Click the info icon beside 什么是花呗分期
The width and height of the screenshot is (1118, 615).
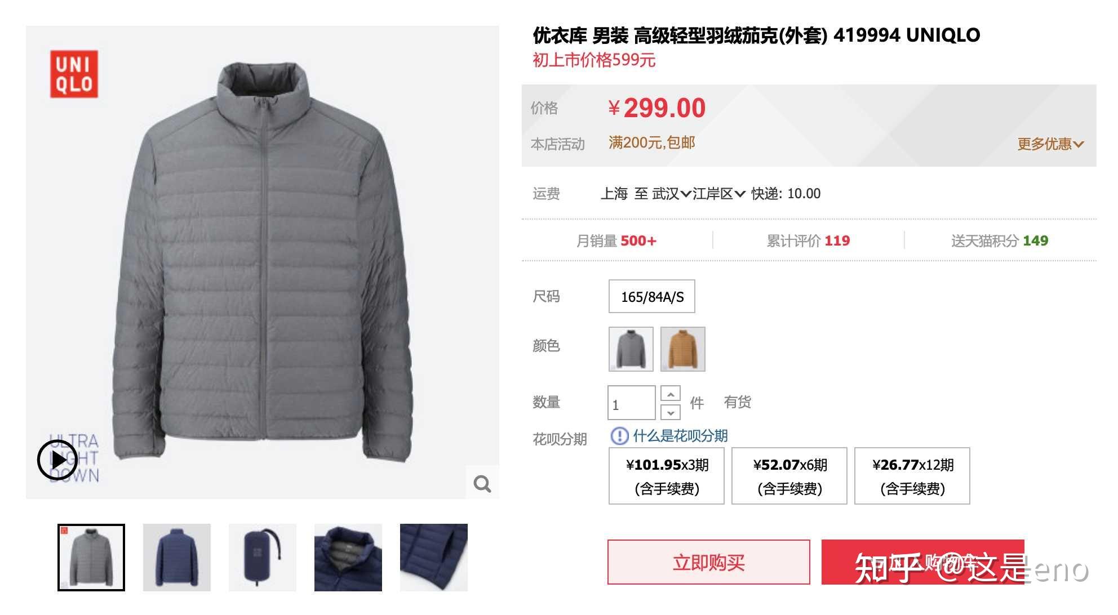[619, 435]
